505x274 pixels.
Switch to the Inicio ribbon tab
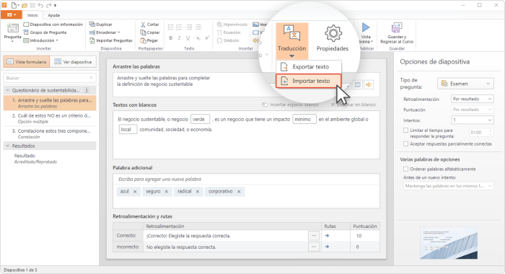32,15
